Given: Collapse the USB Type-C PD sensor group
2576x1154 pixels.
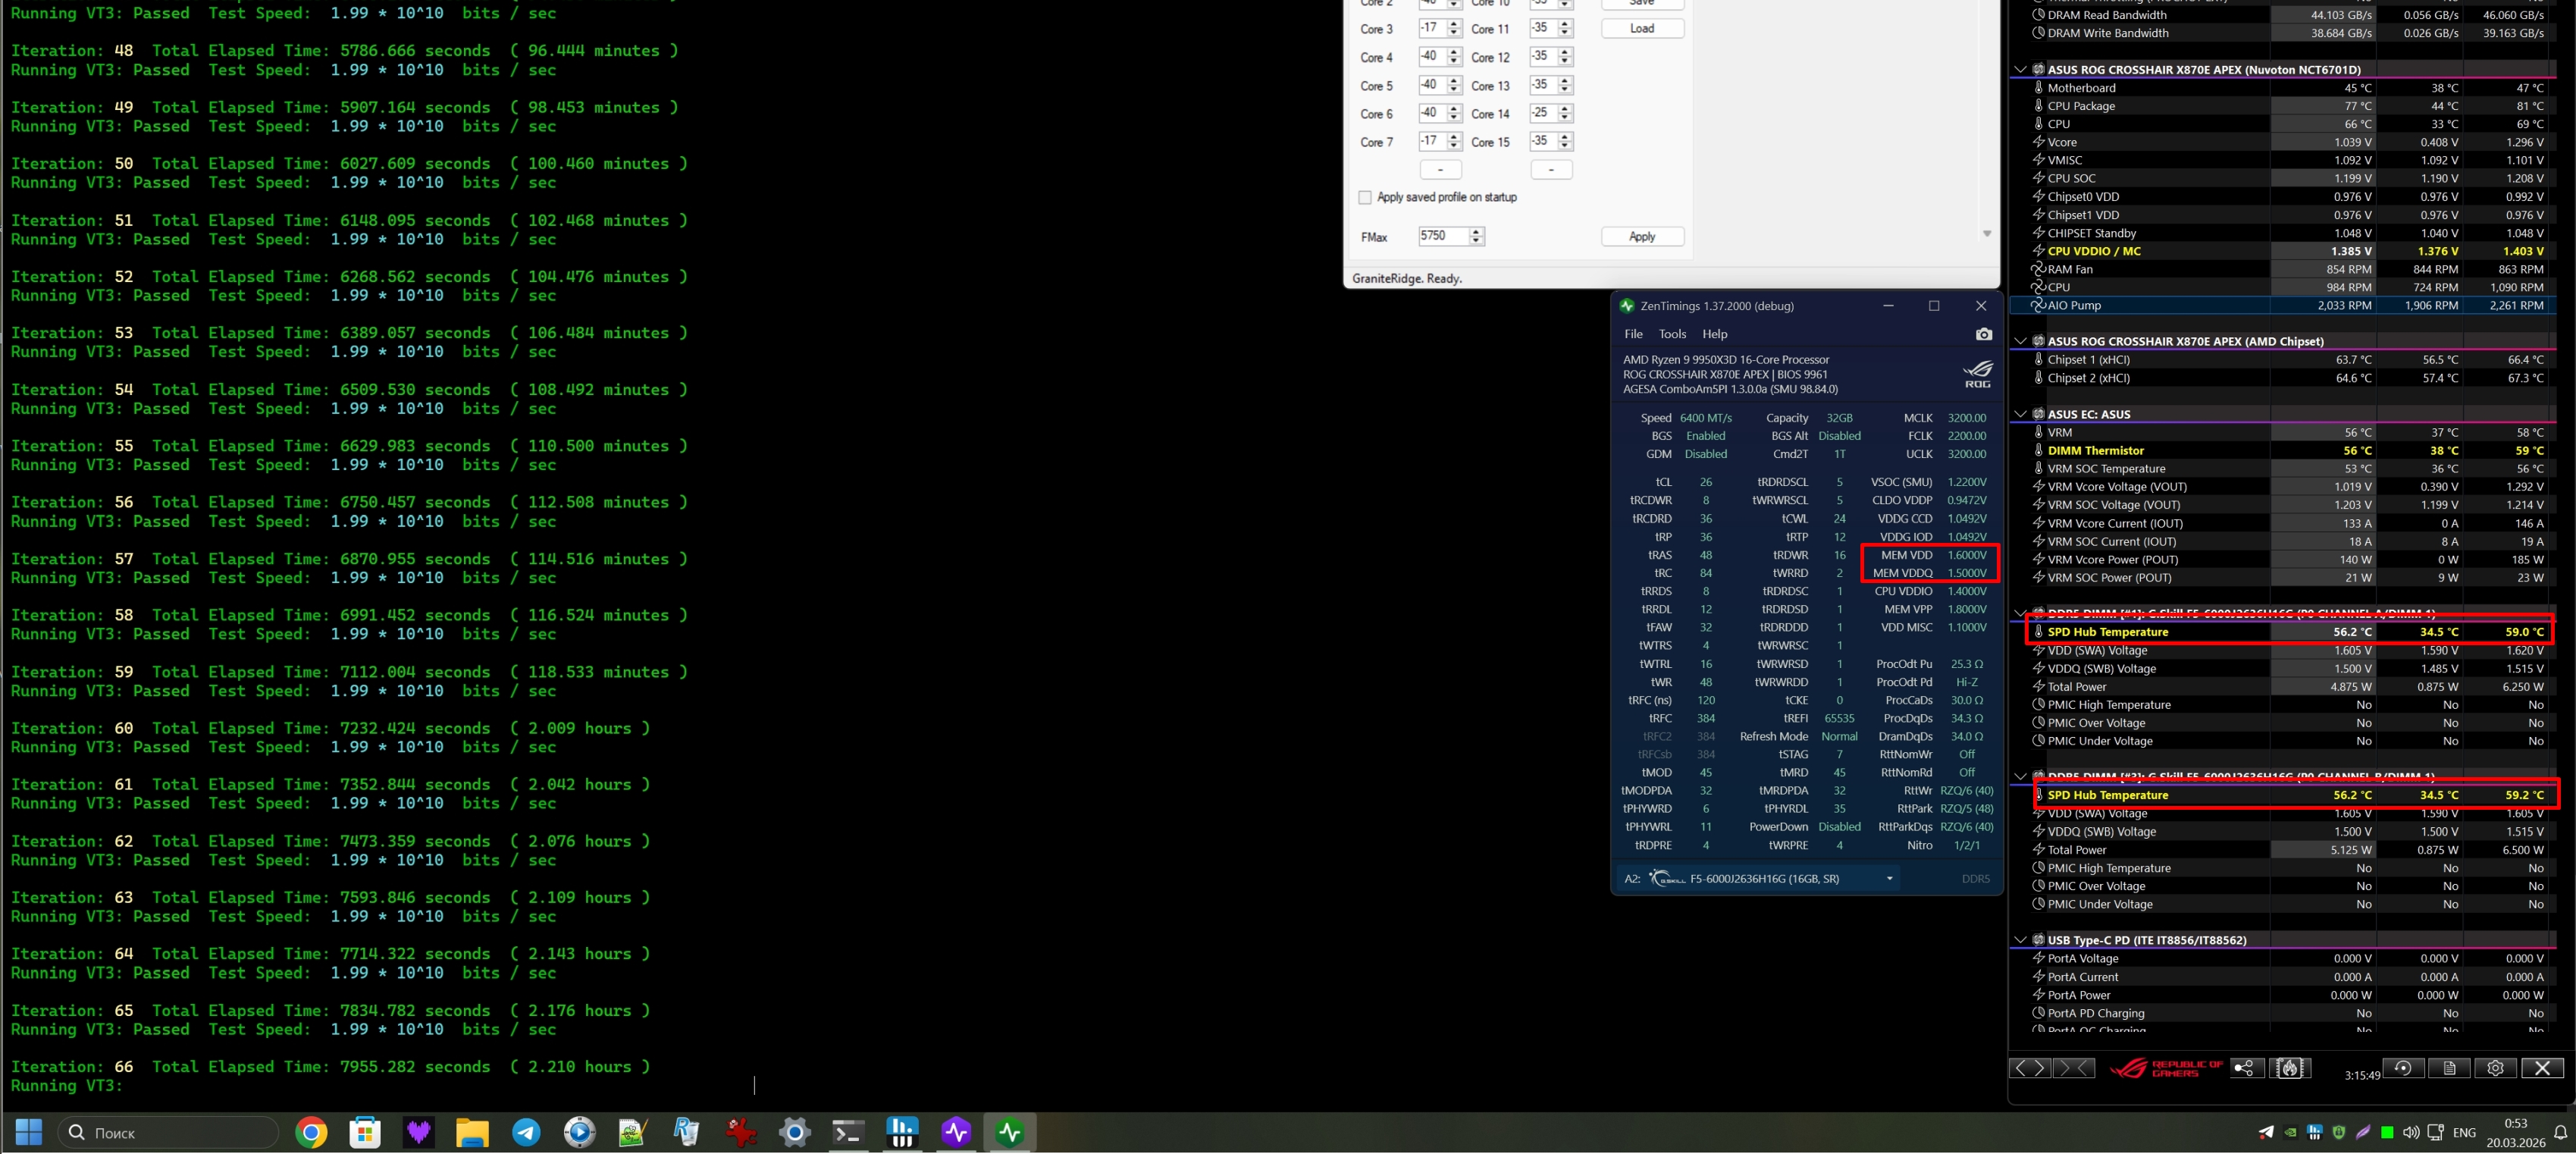Looking at the screenshot, I should [x=2020, y=940].
